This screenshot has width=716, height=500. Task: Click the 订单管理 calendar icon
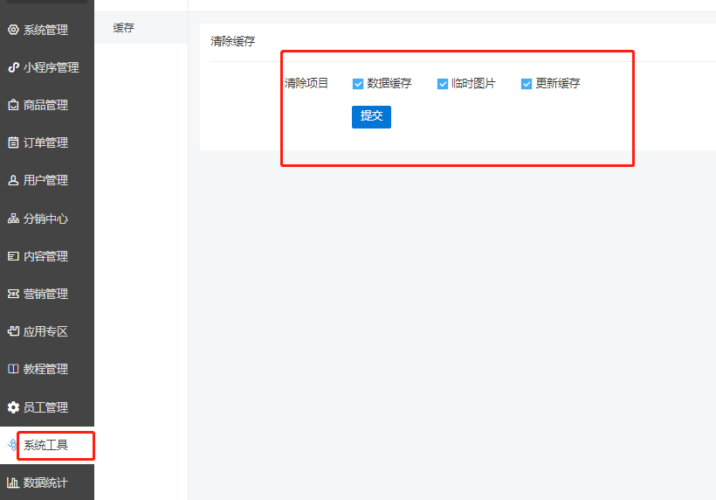13,142
